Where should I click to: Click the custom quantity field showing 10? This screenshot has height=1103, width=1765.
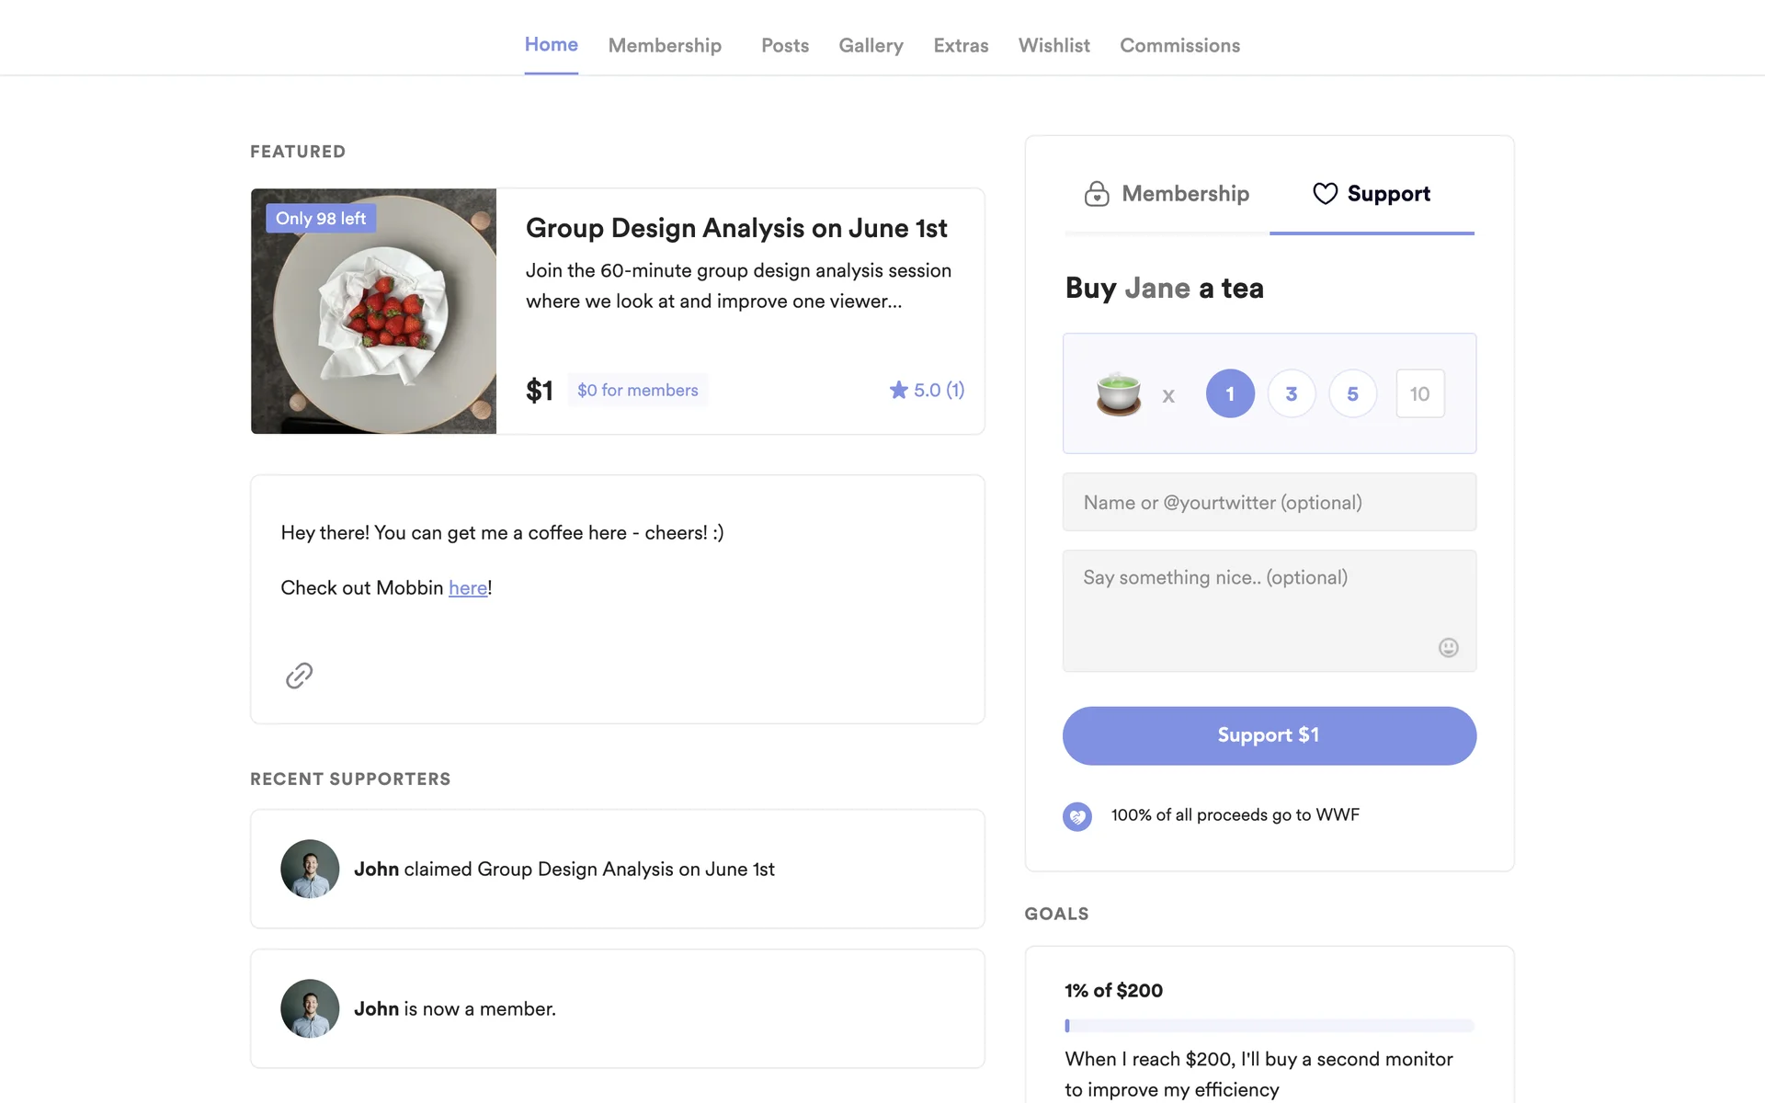(1419, 393)
